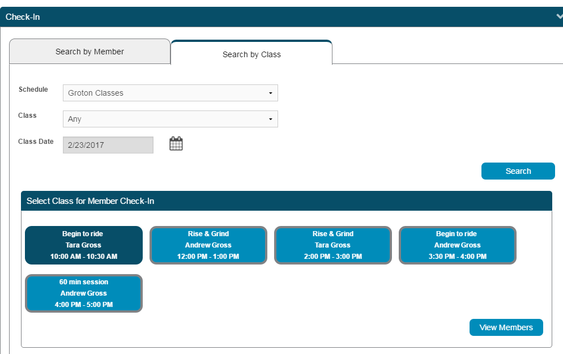Image resolution: width=563 pixels, height=354 pixels.
Task: Expand the Class dropdown set to Any
Action: click(x=170, y=119)
